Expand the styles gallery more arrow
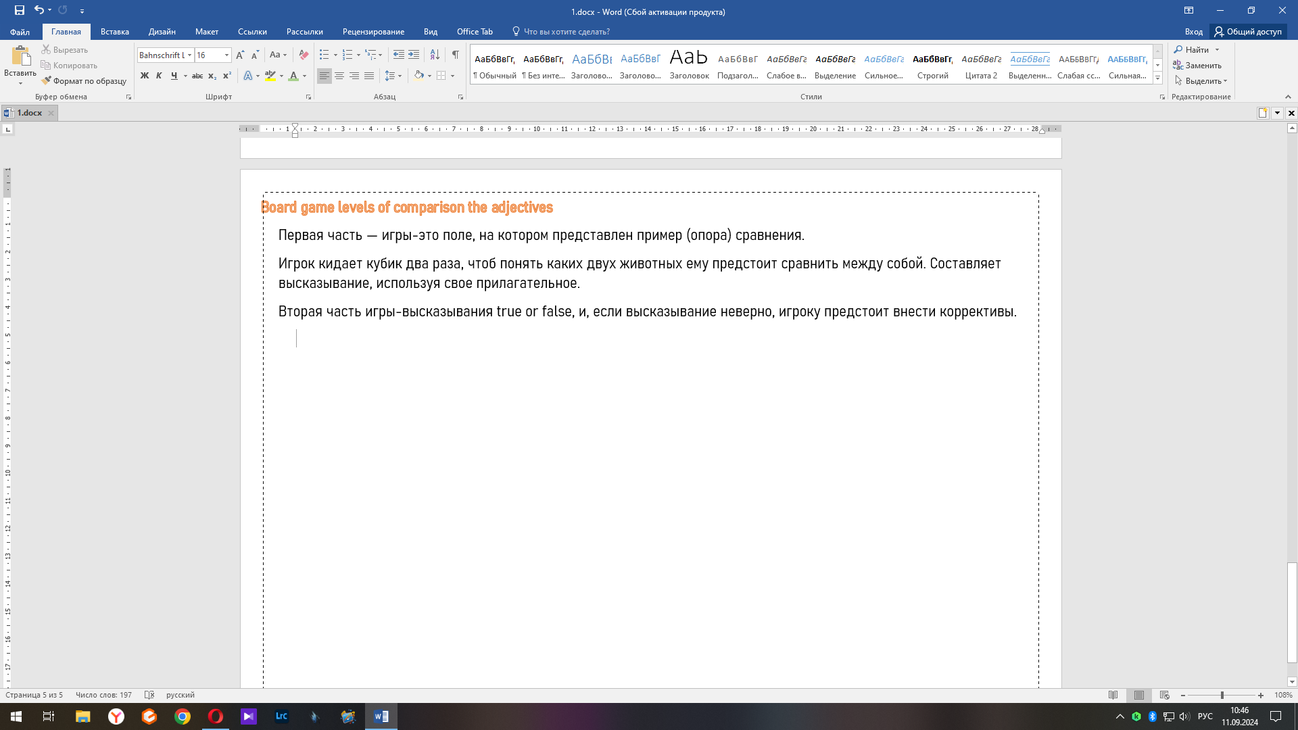Image resolution: width=1298 pixels, height=730 pixels. (x=1157, y=78)
